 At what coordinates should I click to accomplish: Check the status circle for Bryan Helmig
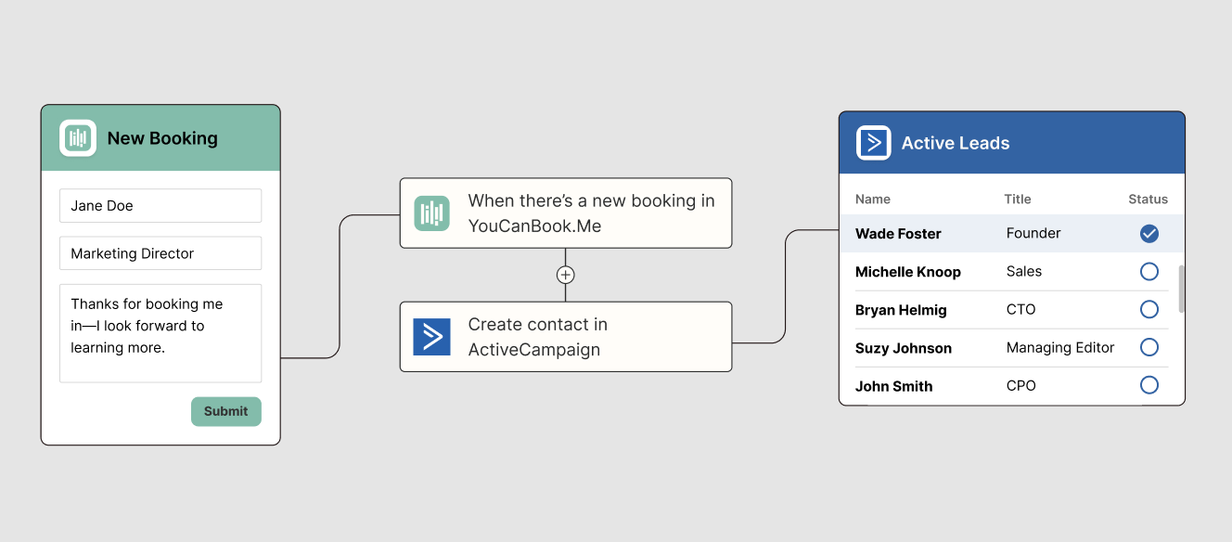[1149, 310]
